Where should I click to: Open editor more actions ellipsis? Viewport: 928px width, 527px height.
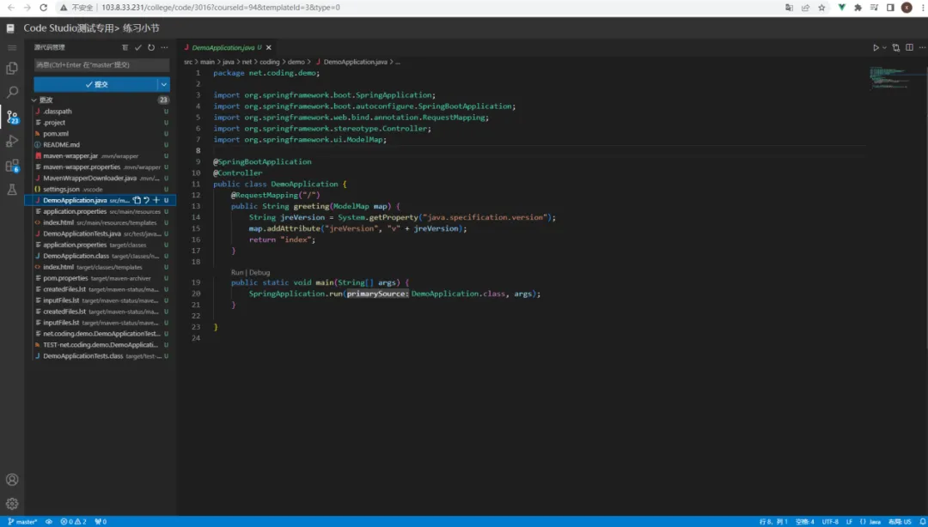pyautogui.click(x=922, y=48)
